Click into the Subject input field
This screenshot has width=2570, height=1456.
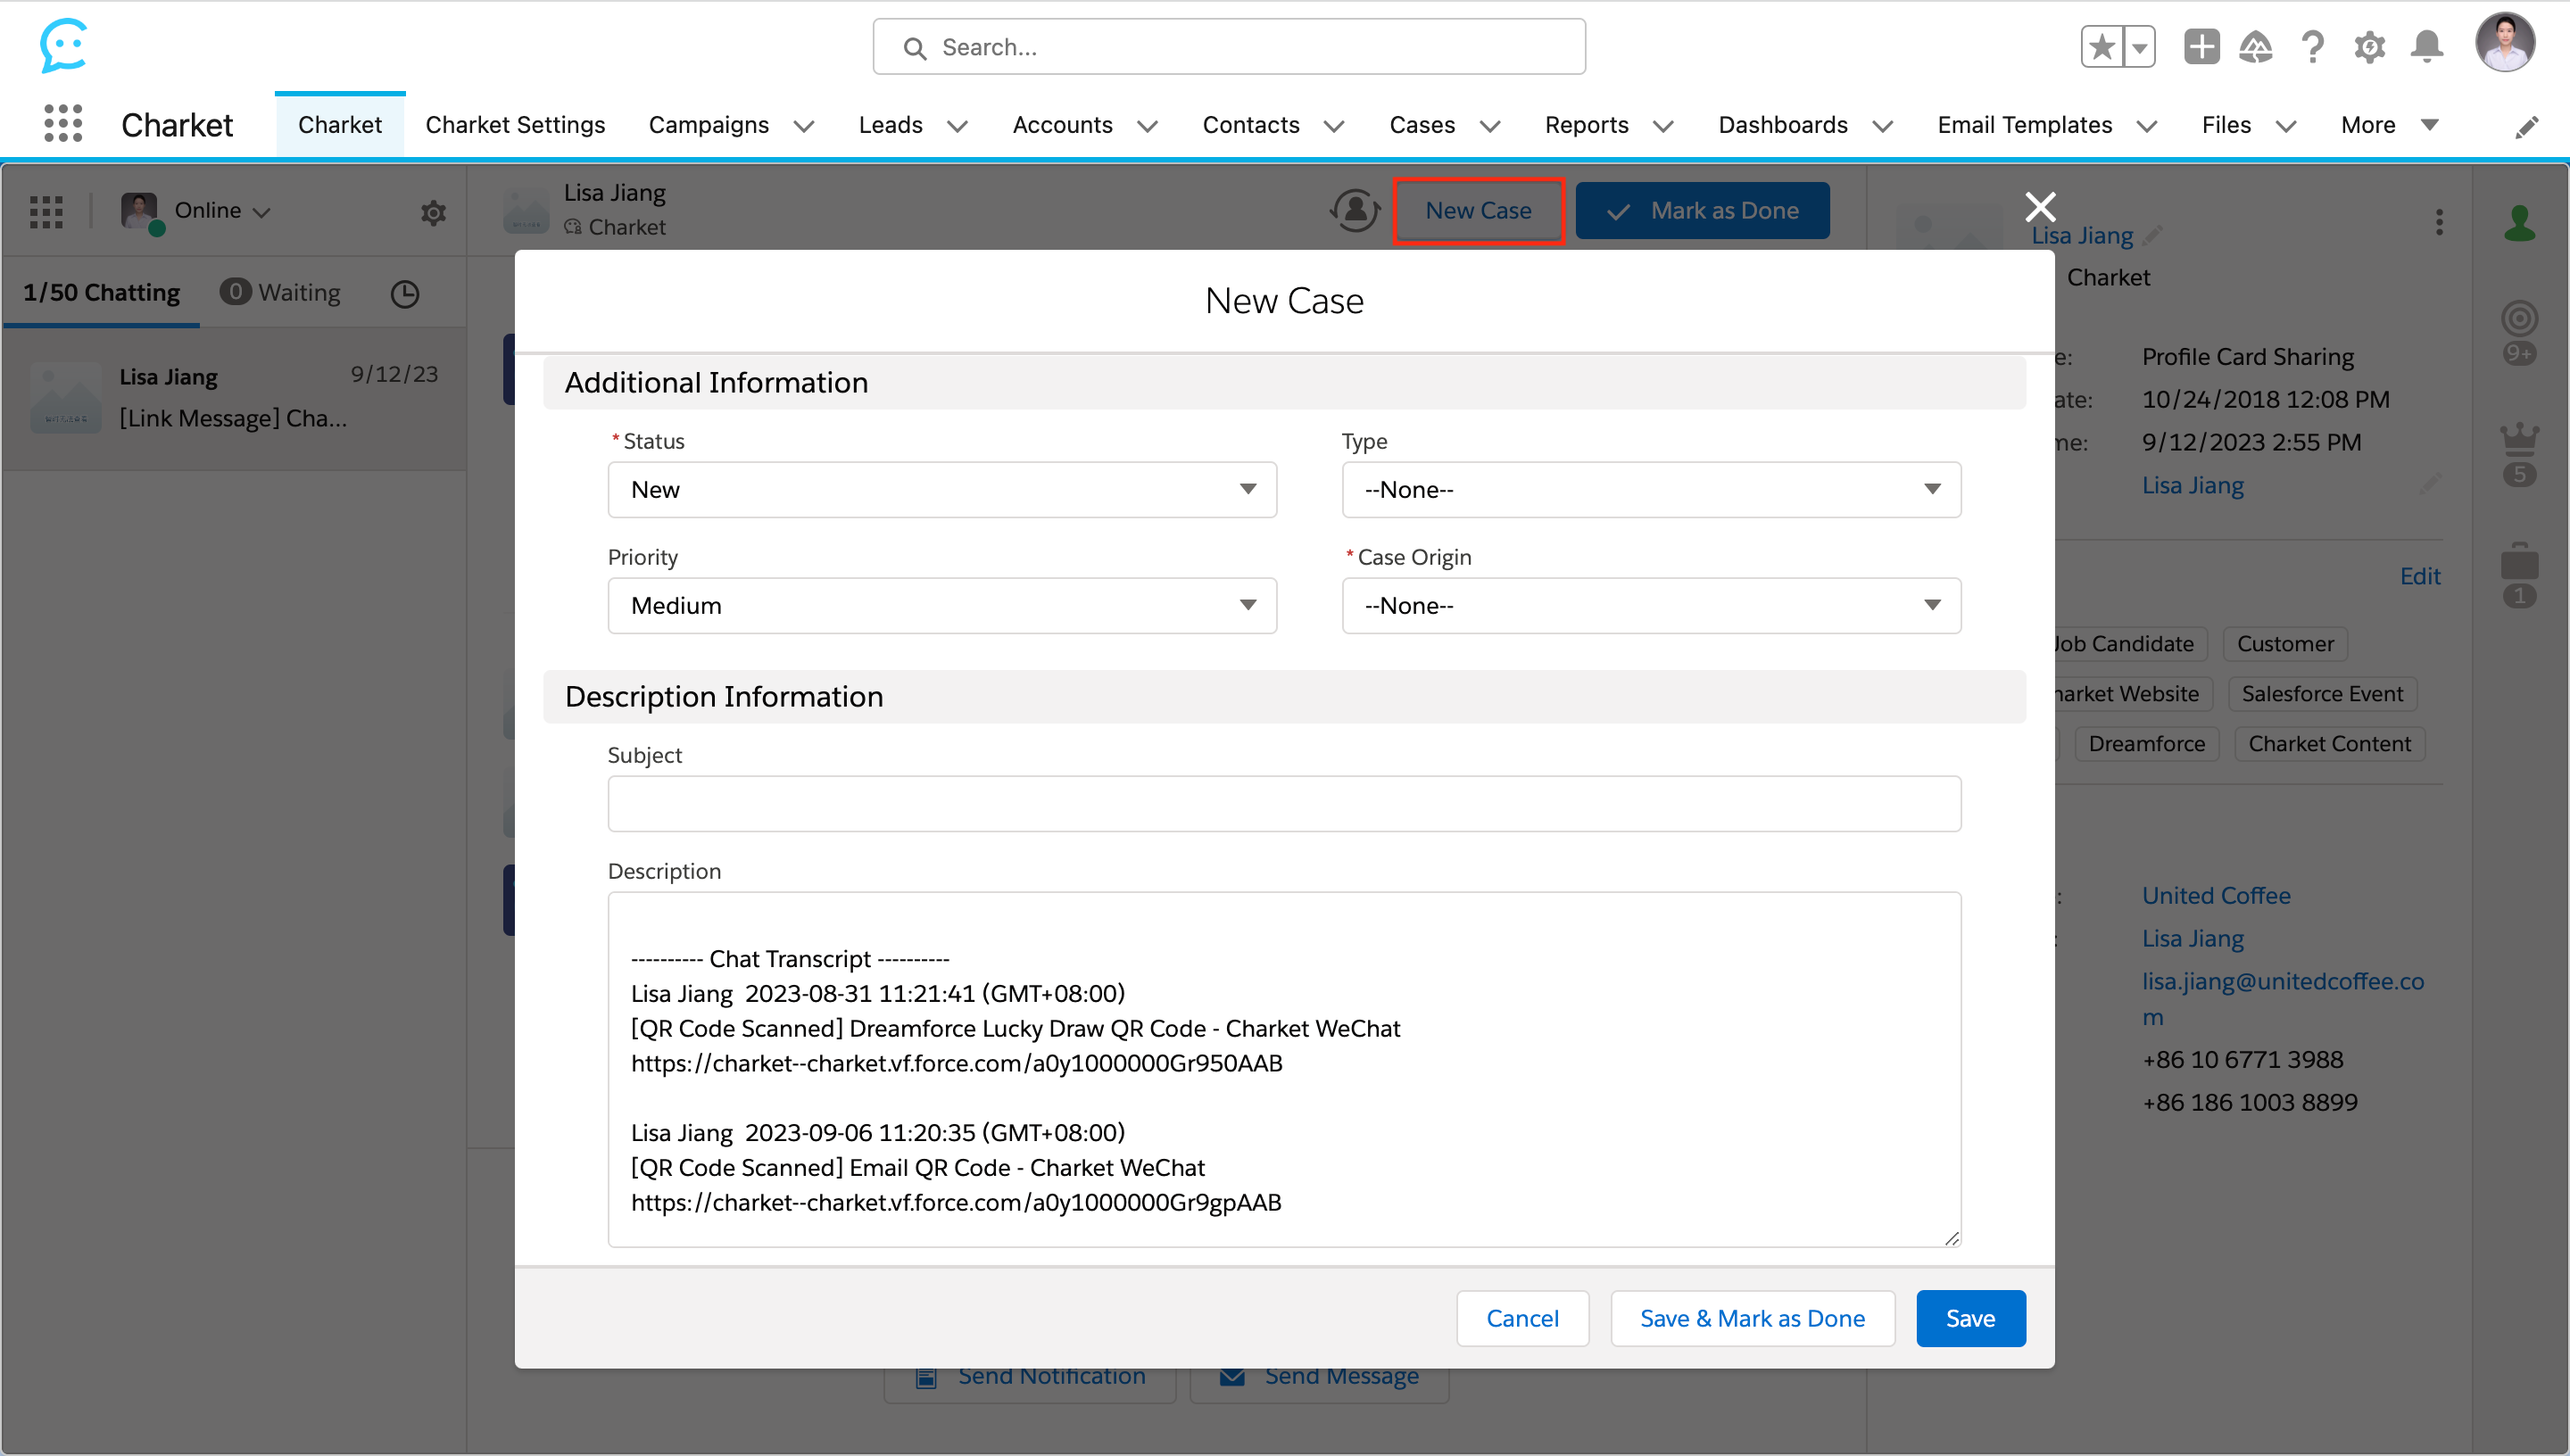(1283, 804)
